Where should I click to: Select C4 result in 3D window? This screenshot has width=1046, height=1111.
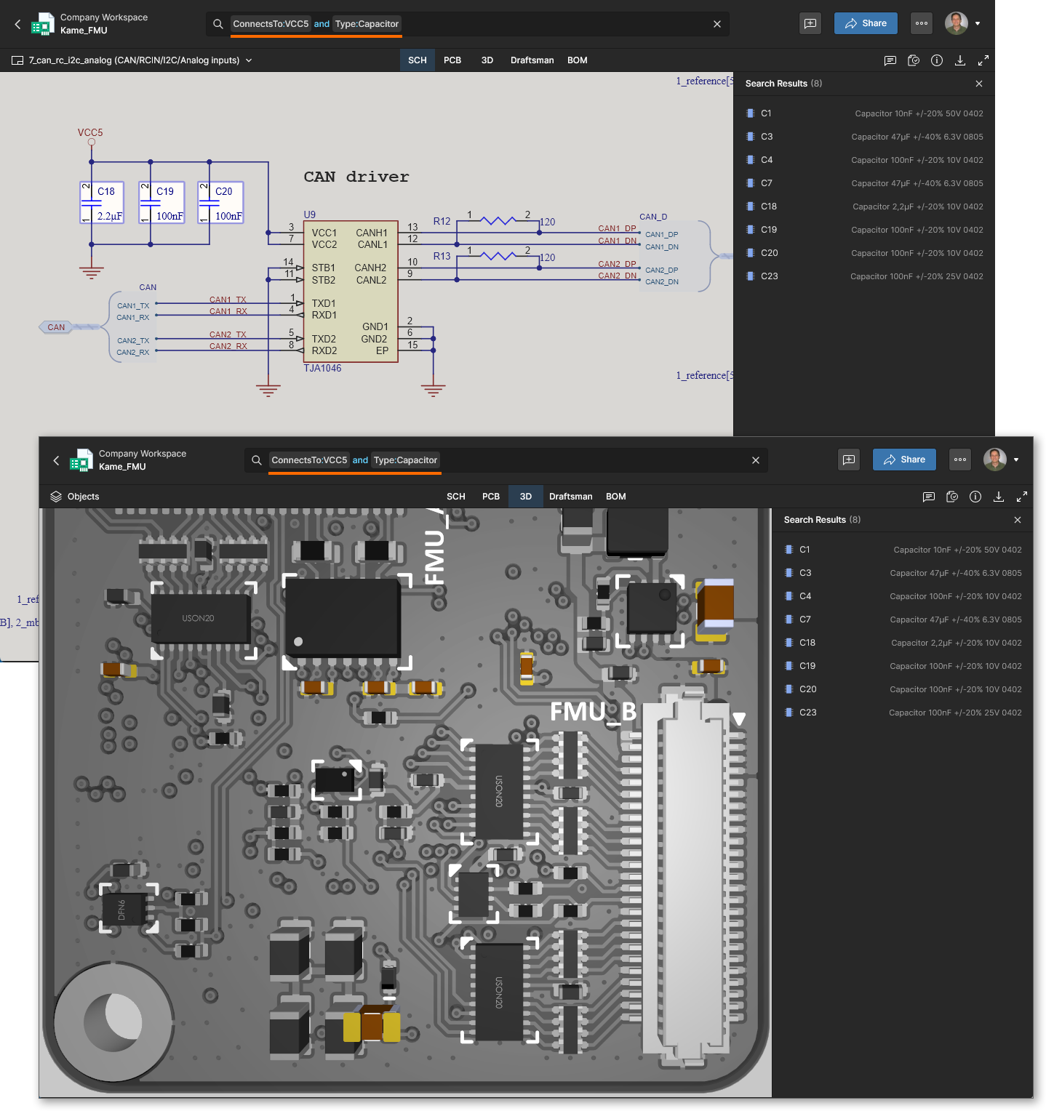pos(903,596)
